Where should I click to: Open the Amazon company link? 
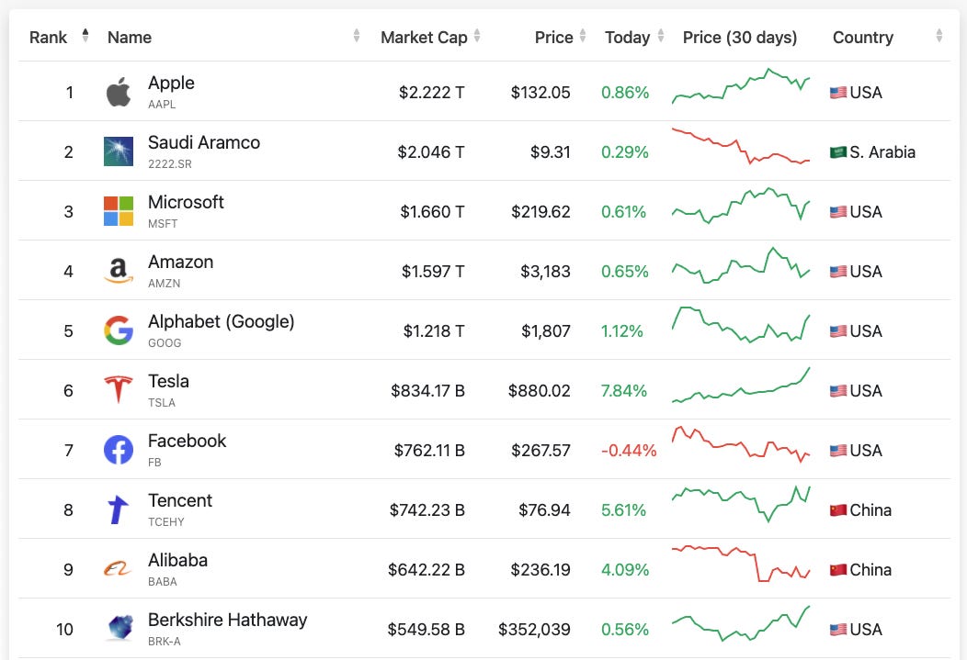tap(180, 262)
